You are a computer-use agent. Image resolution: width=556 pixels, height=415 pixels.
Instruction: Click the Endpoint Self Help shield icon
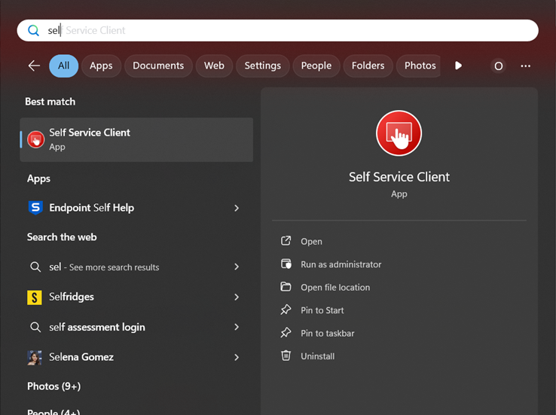pos(35,208)
